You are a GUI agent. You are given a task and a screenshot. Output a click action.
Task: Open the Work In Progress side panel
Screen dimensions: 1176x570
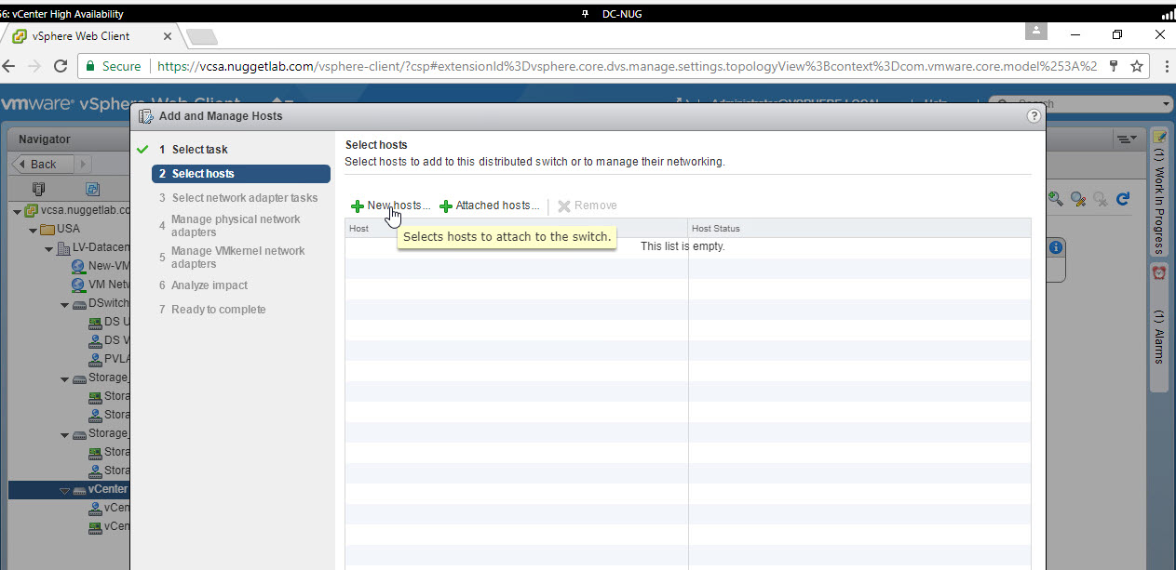click(x=1159, y=193)
